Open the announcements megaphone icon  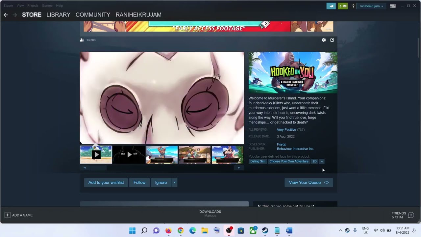[x=331, y=6]
